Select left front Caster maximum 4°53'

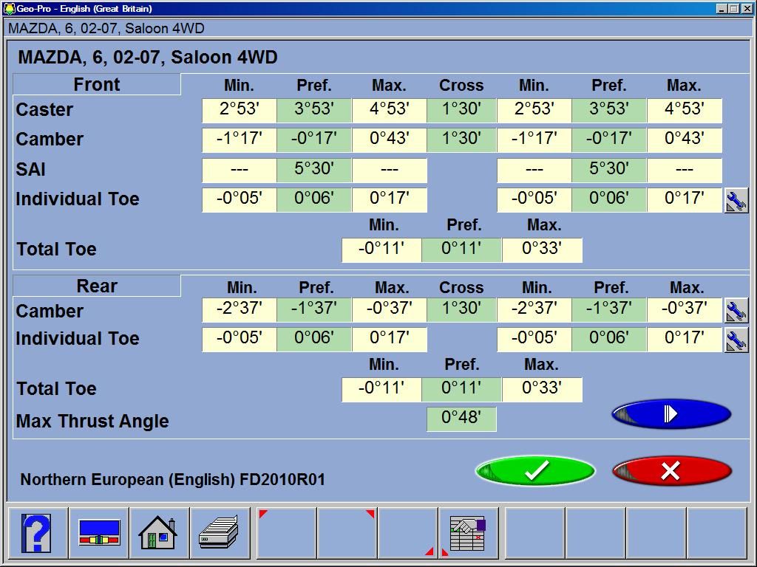[389, 110]
